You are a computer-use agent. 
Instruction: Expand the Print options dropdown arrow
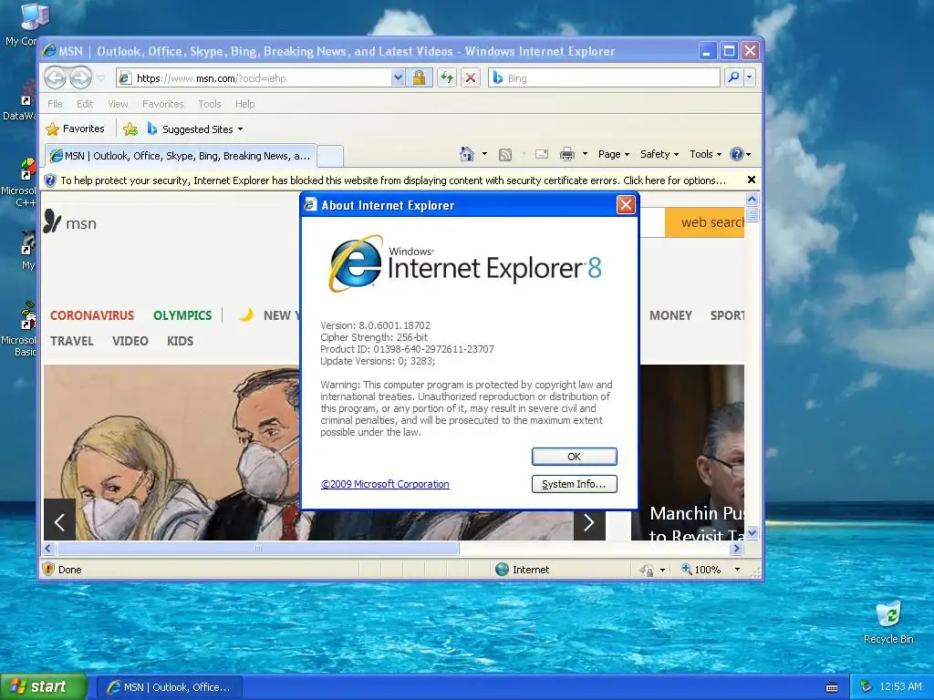(x=585, y=154)
